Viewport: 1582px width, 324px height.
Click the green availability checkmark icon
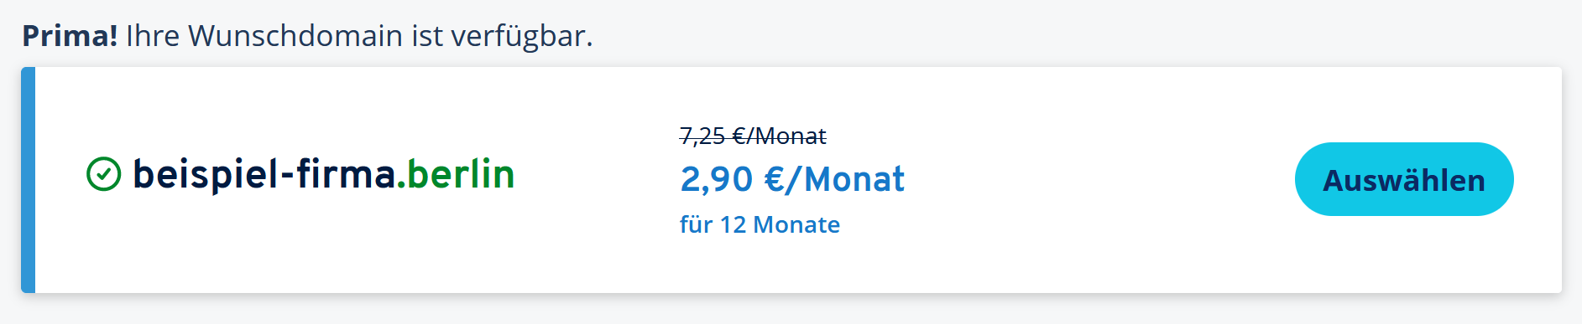click(x=104, y=174)
